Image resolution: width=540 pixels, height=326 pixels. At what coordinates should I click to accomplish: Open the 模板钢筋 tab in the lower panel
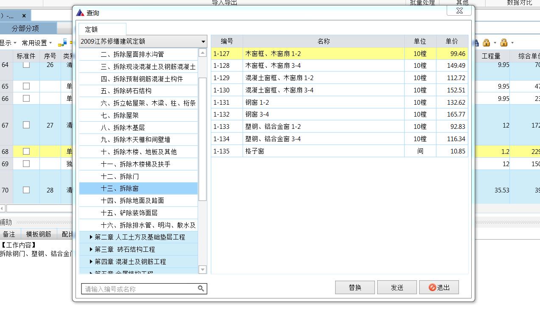pyautogui.click(x=39, y=234)
